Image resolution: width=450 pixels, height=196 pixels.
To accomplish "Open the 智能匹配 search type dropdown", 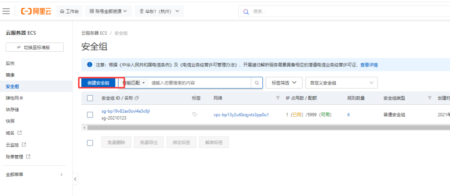I will coord(134,83).
